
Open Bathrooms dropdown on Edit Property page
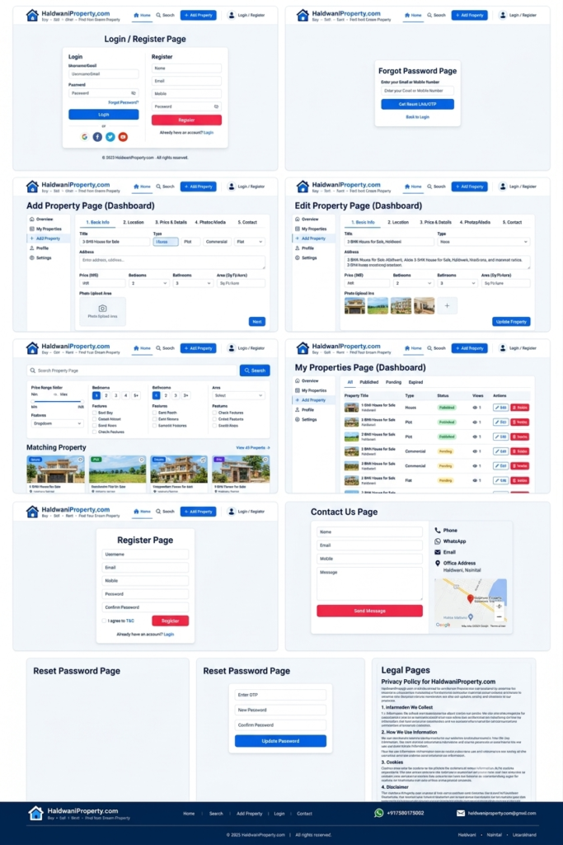pyautogui.click(x=457, y=283)
